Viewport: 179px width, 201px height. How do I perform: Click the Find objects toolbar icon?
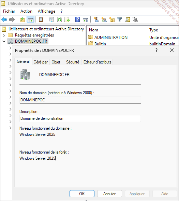coord(127,19)
